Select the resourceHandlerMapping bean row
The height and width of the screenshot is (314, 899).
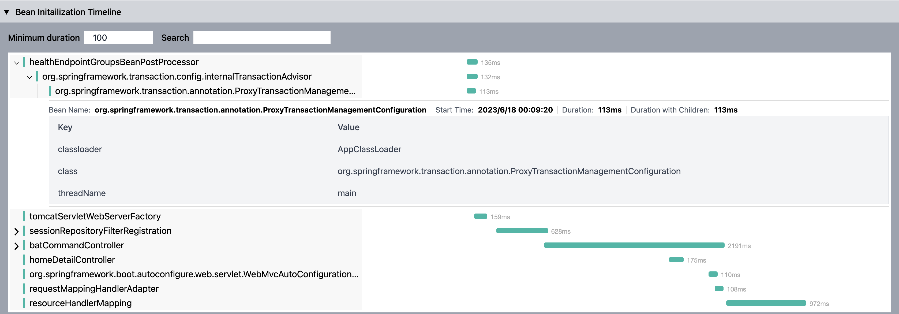click(80, 303)
